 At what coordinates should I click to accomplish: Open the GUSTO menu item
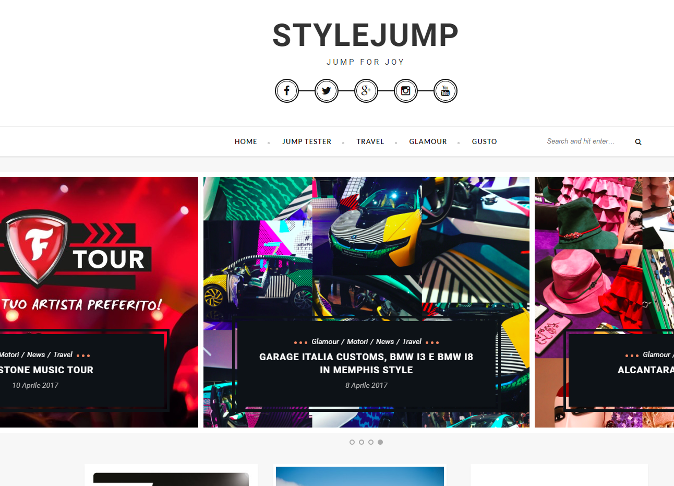pyautogui.click(x=485, y=141)
